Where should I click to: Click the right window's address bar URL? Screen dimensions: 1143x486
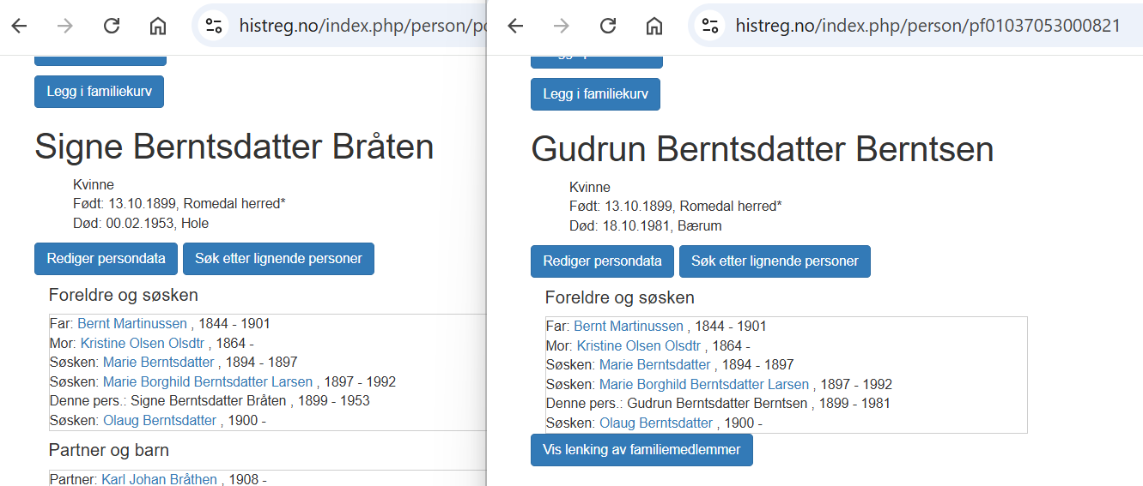(x=927, y=26)
